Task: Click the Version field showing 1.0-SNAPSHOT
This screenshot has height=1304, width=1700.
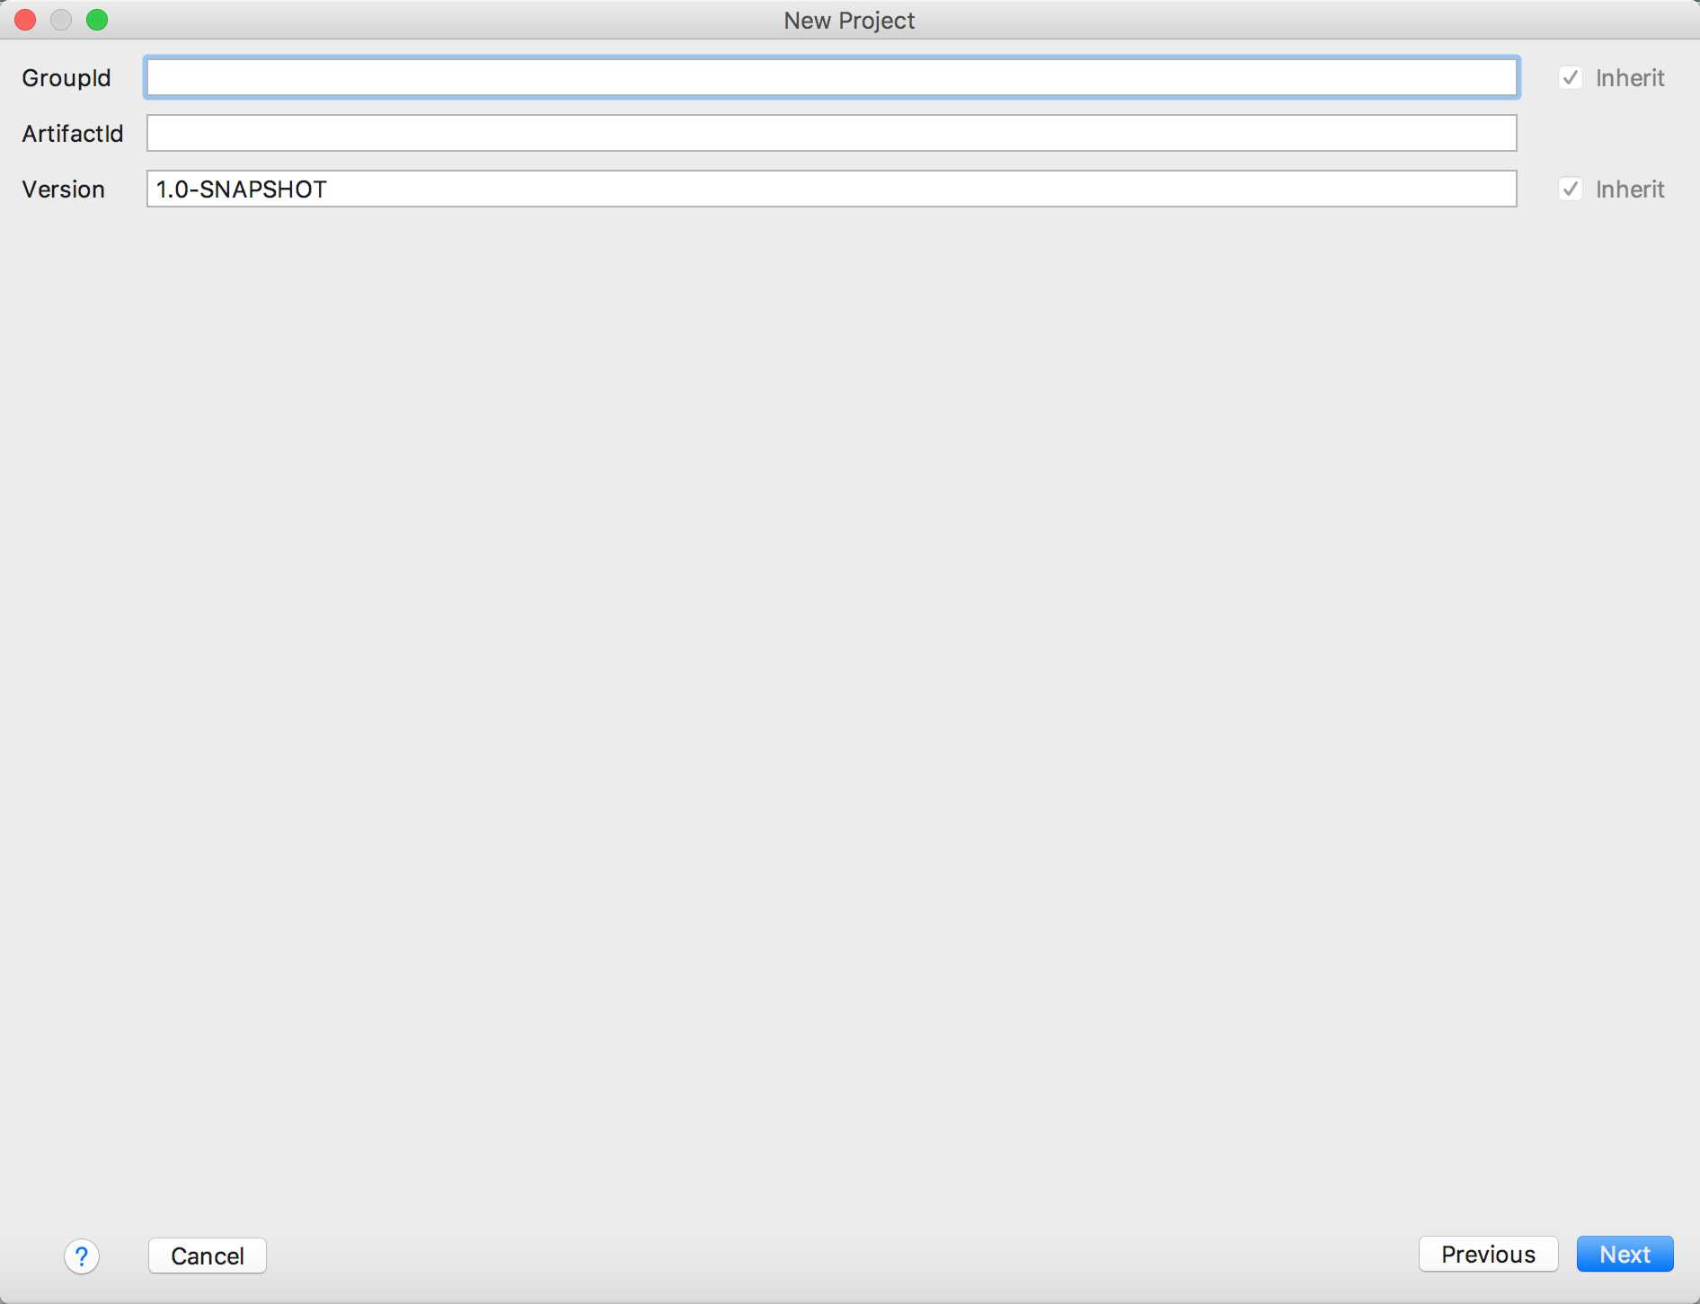Action: (x=831, y=189)
